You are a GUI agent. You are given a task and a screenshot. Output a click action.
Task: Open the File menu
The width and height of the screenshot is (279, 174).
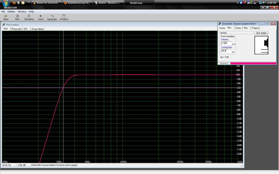point(3,12)
